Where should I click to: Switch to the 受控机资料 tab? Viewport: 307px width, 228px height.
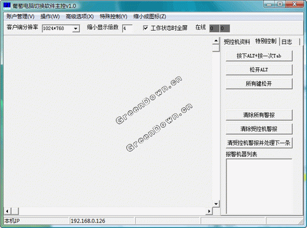click(237, 42)
